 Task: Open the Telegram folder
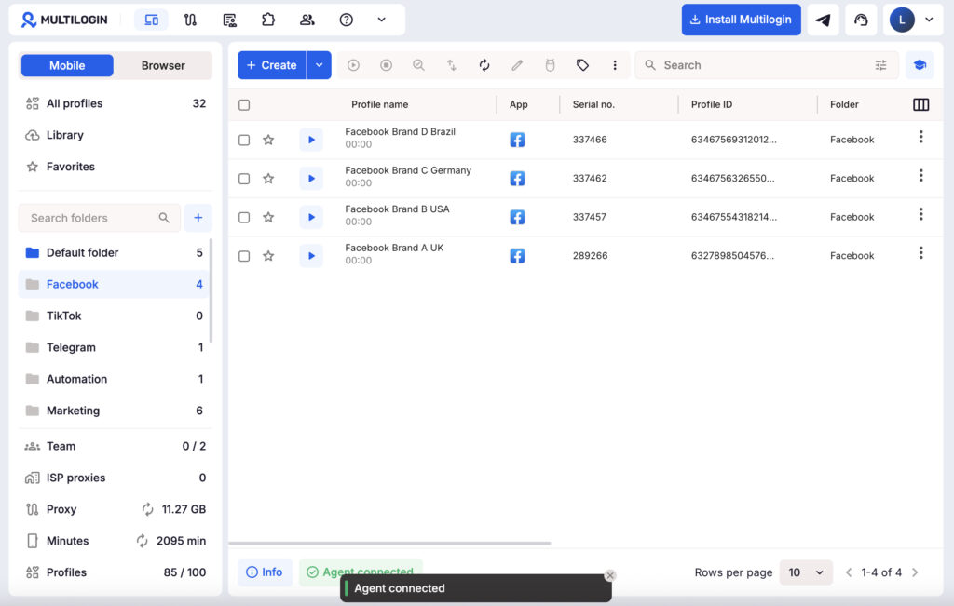point(114,347)
